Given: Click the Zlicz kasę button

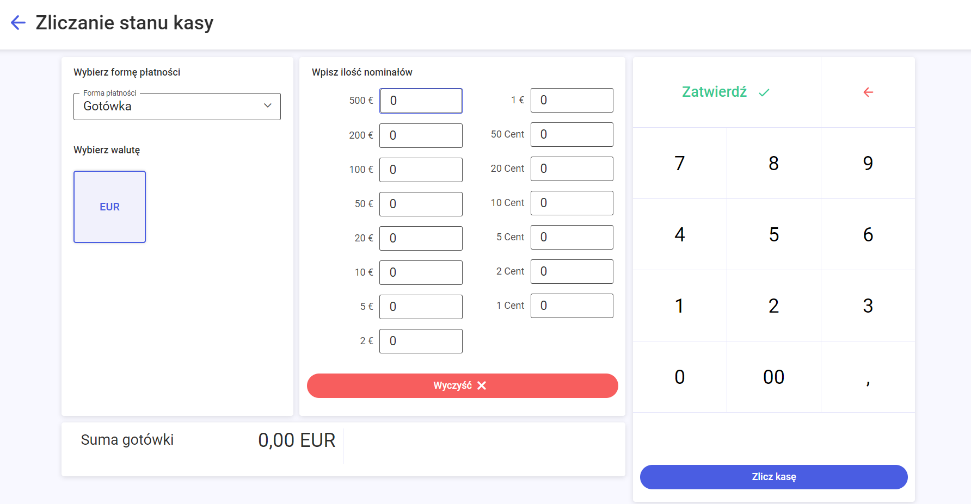Looking at the screenshot, I should (x=773, y=477).
